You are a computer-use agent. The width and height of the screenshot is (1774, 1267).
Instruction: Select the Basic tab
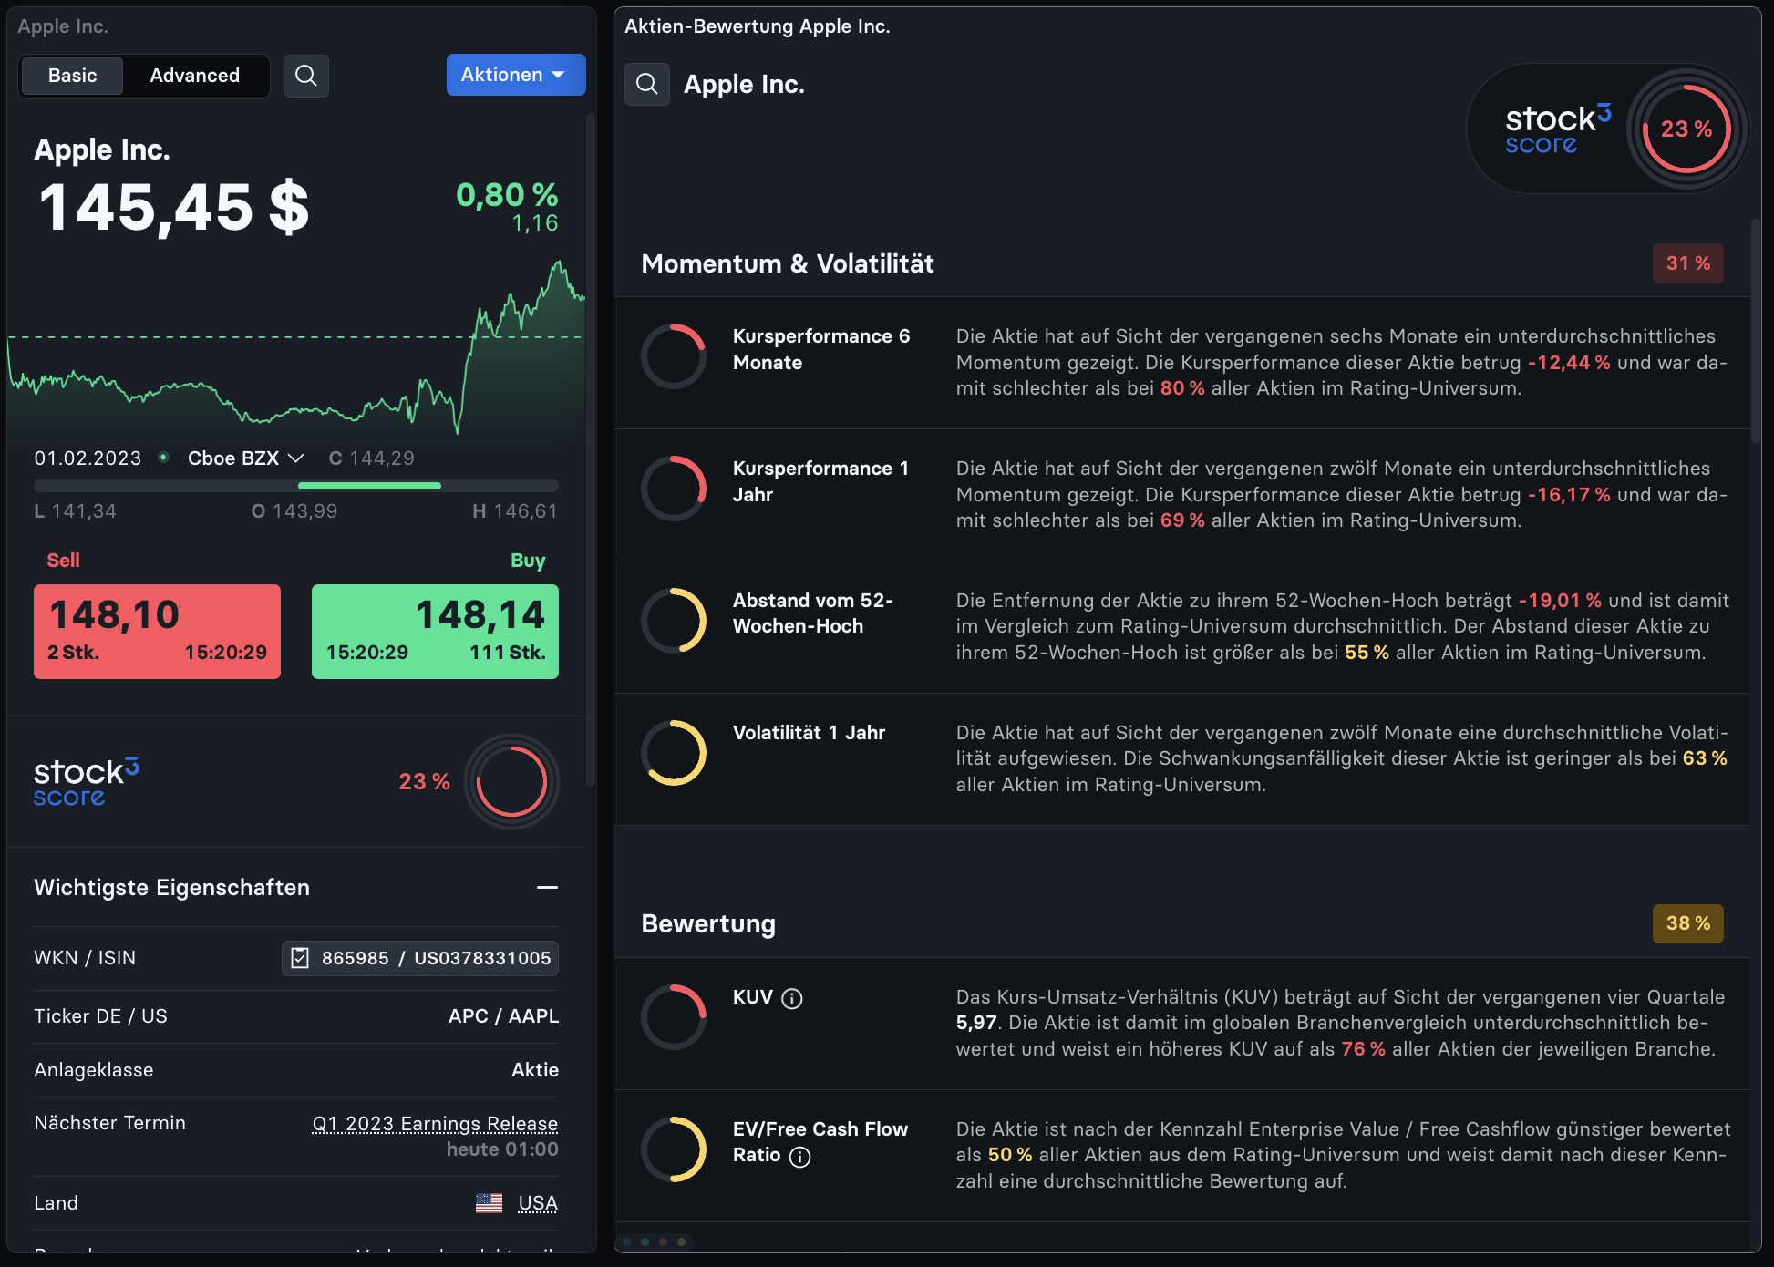(72, 76)
